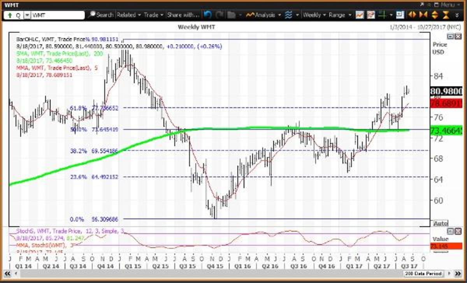This screenshot has width=467, height=283.
Task: Open the Trade dropdown menu
Action: coord(153,15)
